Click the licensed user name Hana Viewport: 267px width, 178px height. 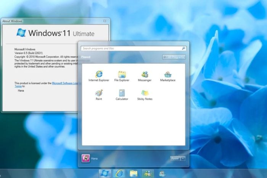(x=21, y=91)
